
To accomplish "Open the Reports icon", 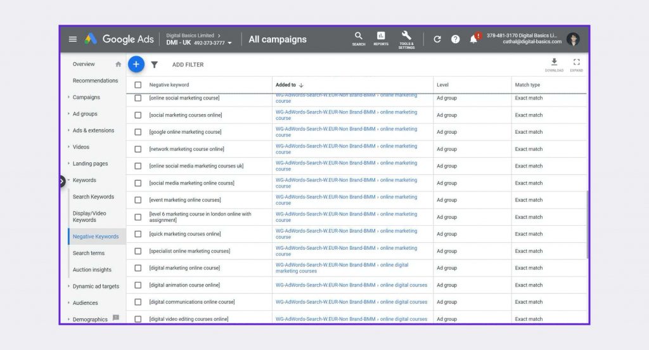I will click(x=381, y=39).
